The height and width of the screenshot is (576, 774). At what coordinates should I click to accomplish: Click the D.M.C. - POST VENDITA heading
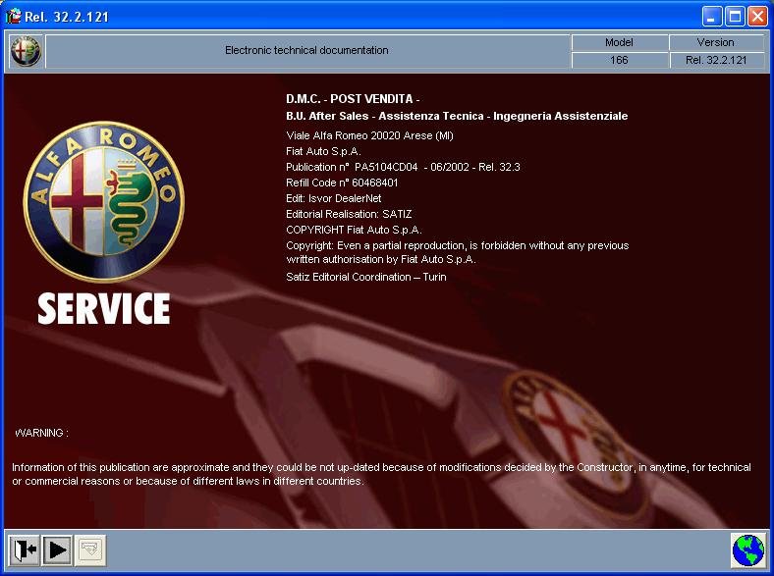pyautogui.click(x=353, y=99)
